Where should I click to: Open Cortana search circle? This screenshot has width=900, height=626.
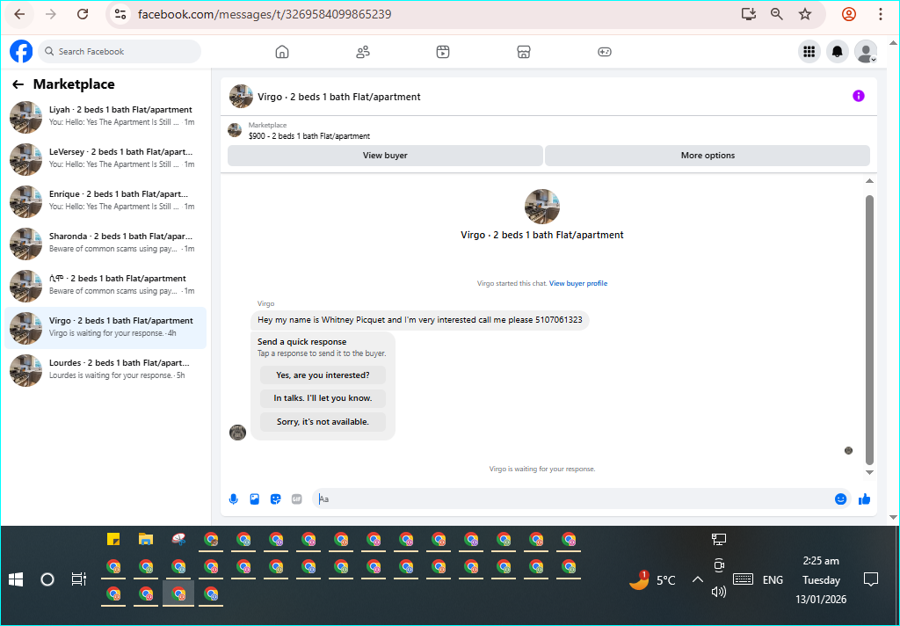click(47, 579)
